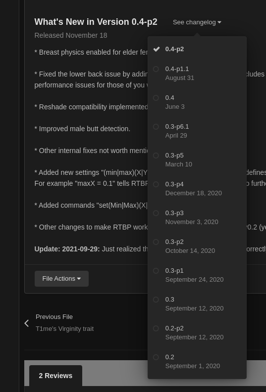Image resolution: width=266 pixels, height=392 pixels.
Task: Click the checkmark next to version 0.4-p2
Action: tap(157, 49)
